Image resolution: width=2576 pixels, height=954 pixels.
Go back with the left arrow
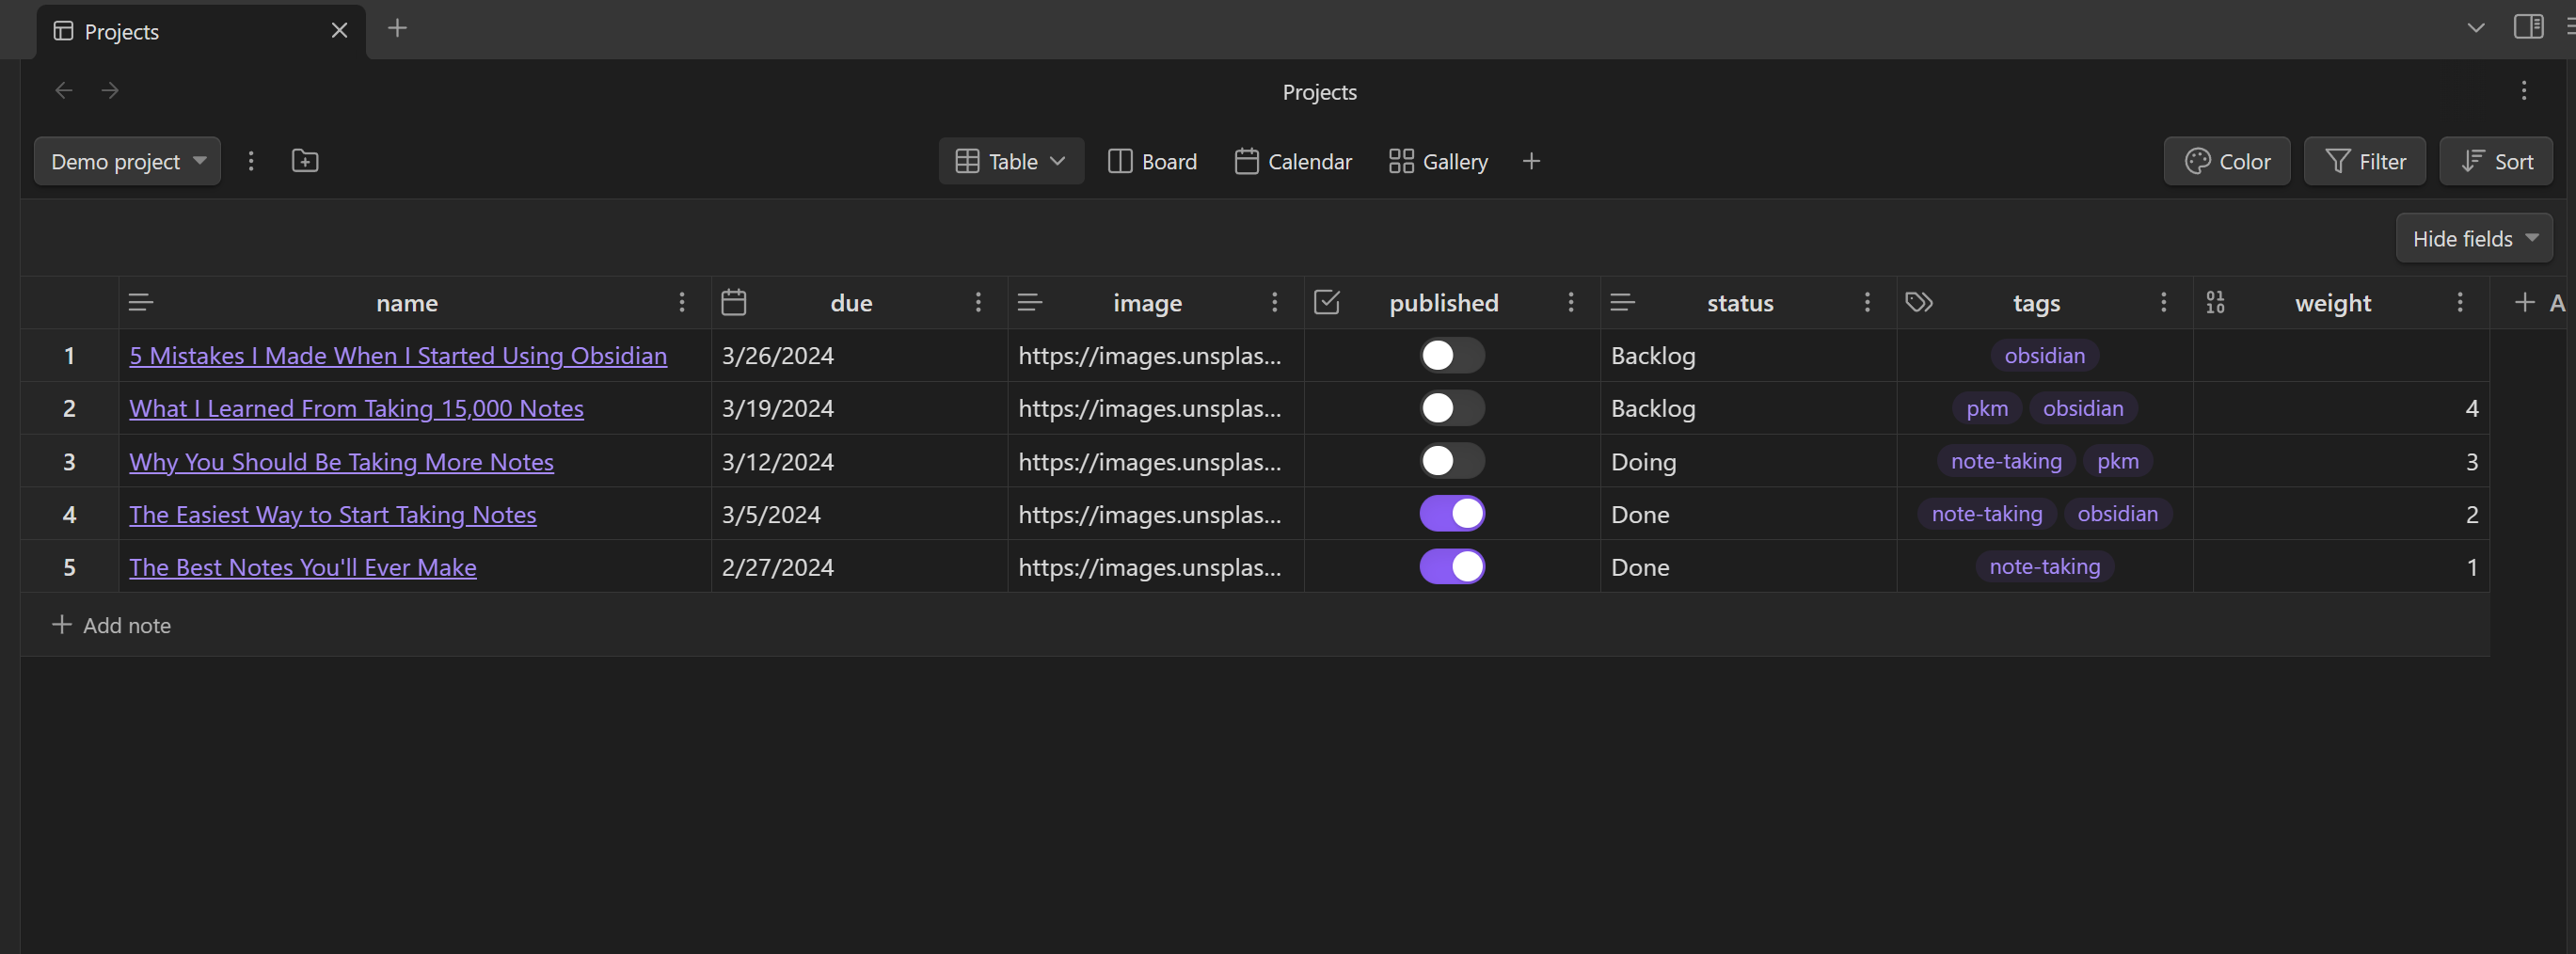click(64, 91)
